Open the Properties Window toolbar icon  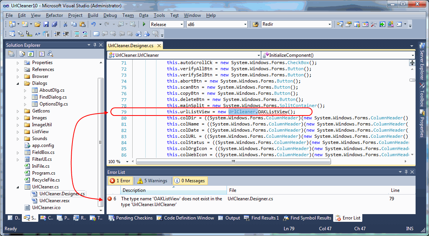pos(348,24)
